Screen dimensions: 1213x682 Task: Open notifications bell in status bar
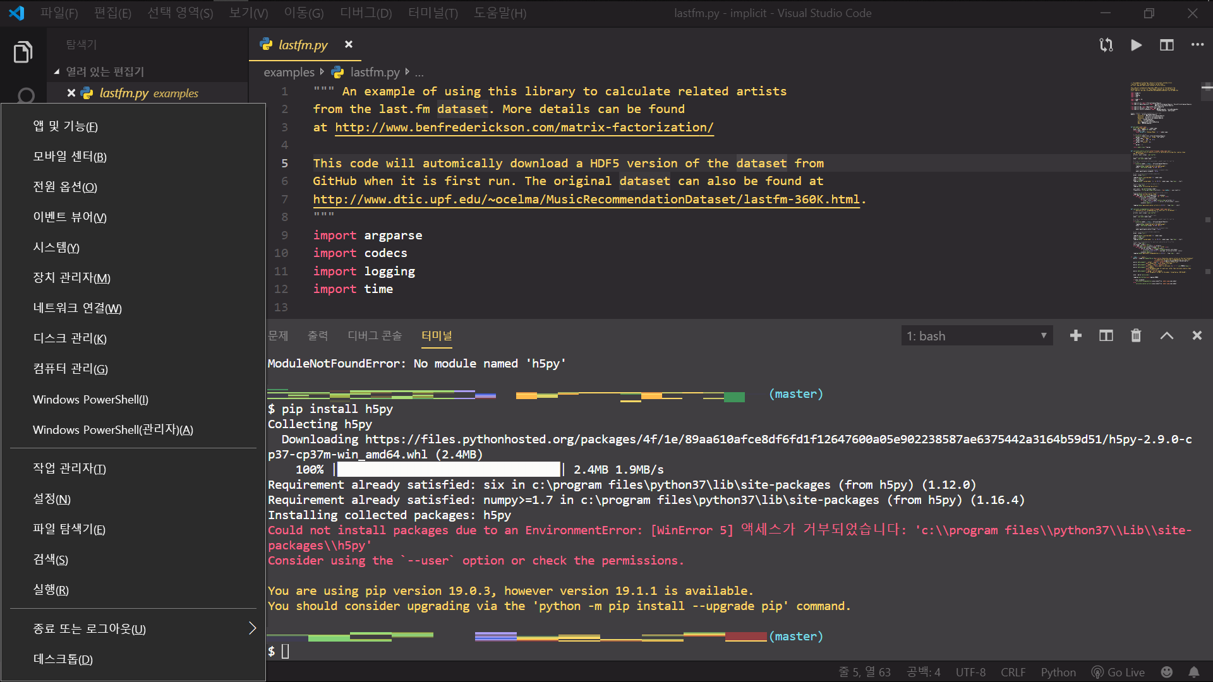(1193, 672)
